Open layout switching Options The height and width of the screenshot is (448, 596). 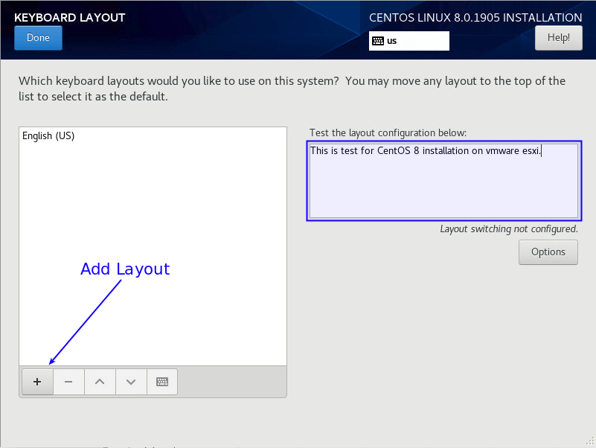(548, 252)
